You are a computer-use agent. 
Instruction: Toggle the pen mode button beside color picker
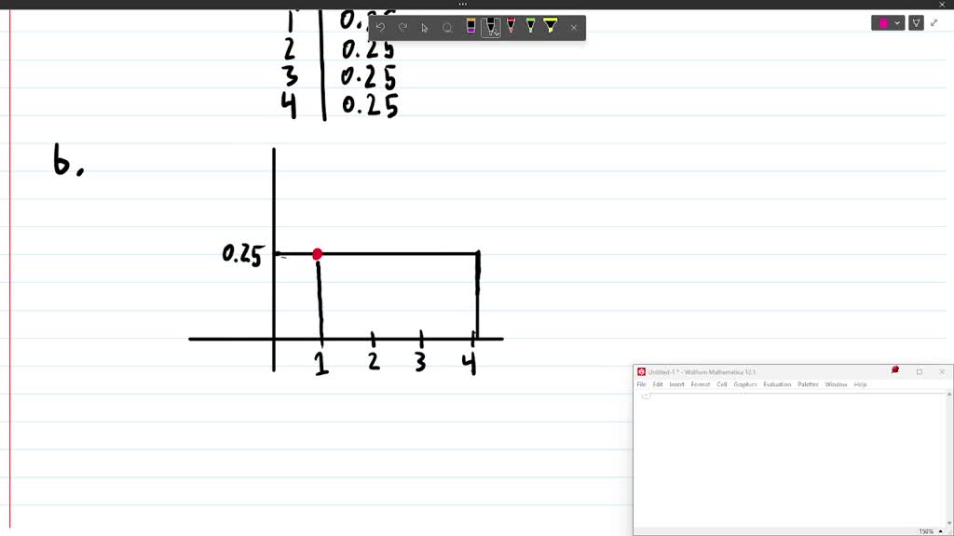[x=917, y=23]
